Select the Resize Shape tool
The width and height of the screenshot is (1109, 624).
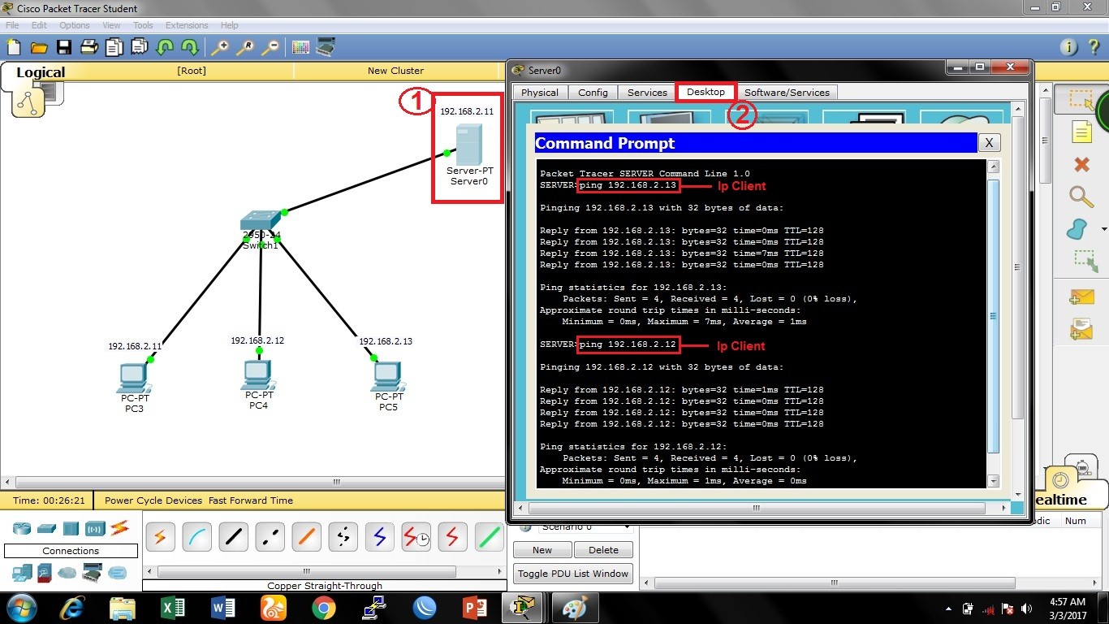click(1085, 261)
